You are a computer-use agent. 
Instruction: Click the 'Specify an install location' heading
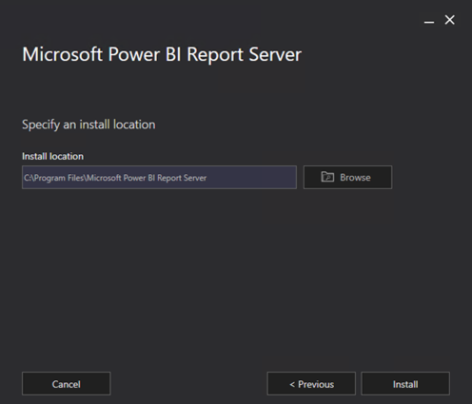point(88,125)
